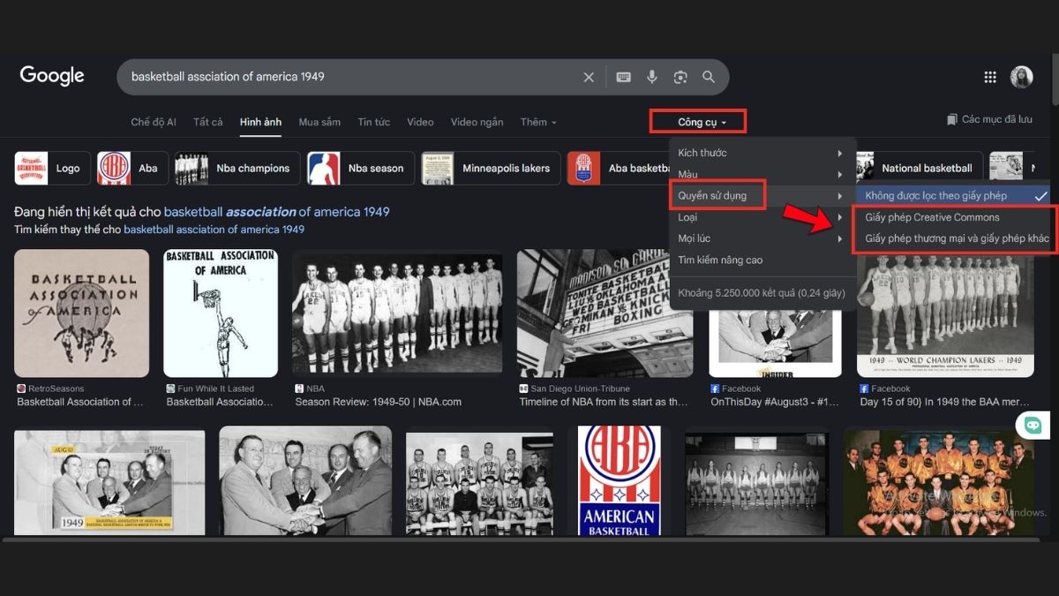Click the search magnifier icon
This screenshot has height=596, width=1059.
click(708, 77)
